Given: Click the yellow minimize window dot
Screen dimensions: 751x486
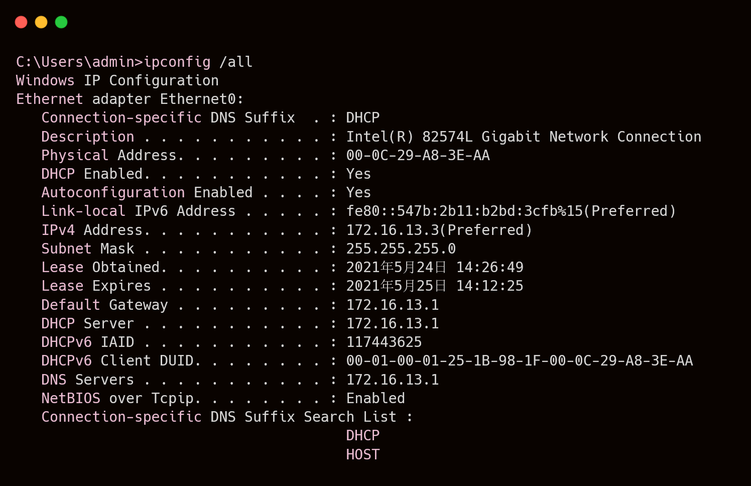Looking at the screenshot, I should 41,22.
